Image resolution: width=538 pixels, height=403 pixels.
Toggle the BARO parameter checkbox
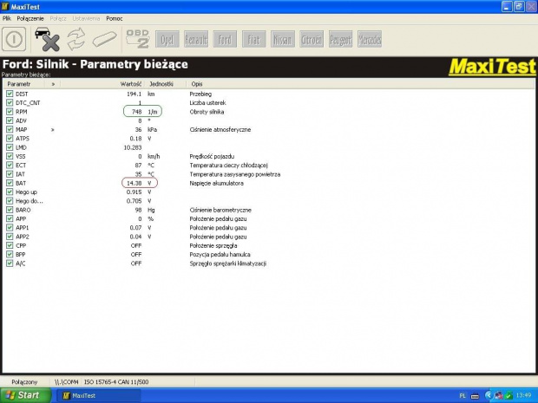pyautogui.click(x=10, y=210)
